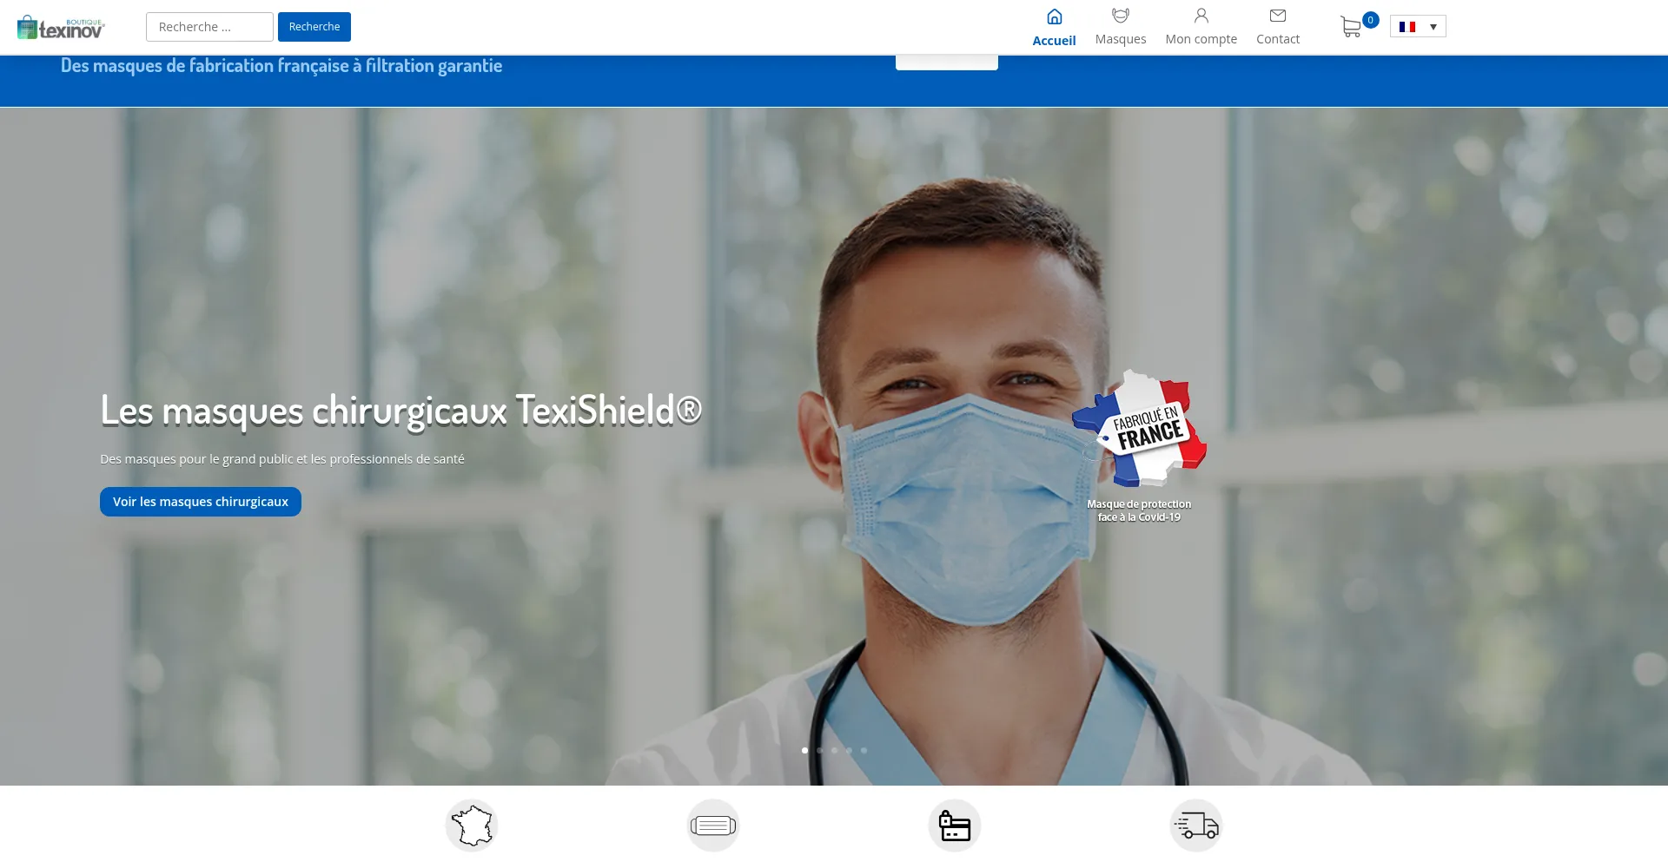Click the cart item count badge
This screenshot has width=1668, height=862.
1371,20
